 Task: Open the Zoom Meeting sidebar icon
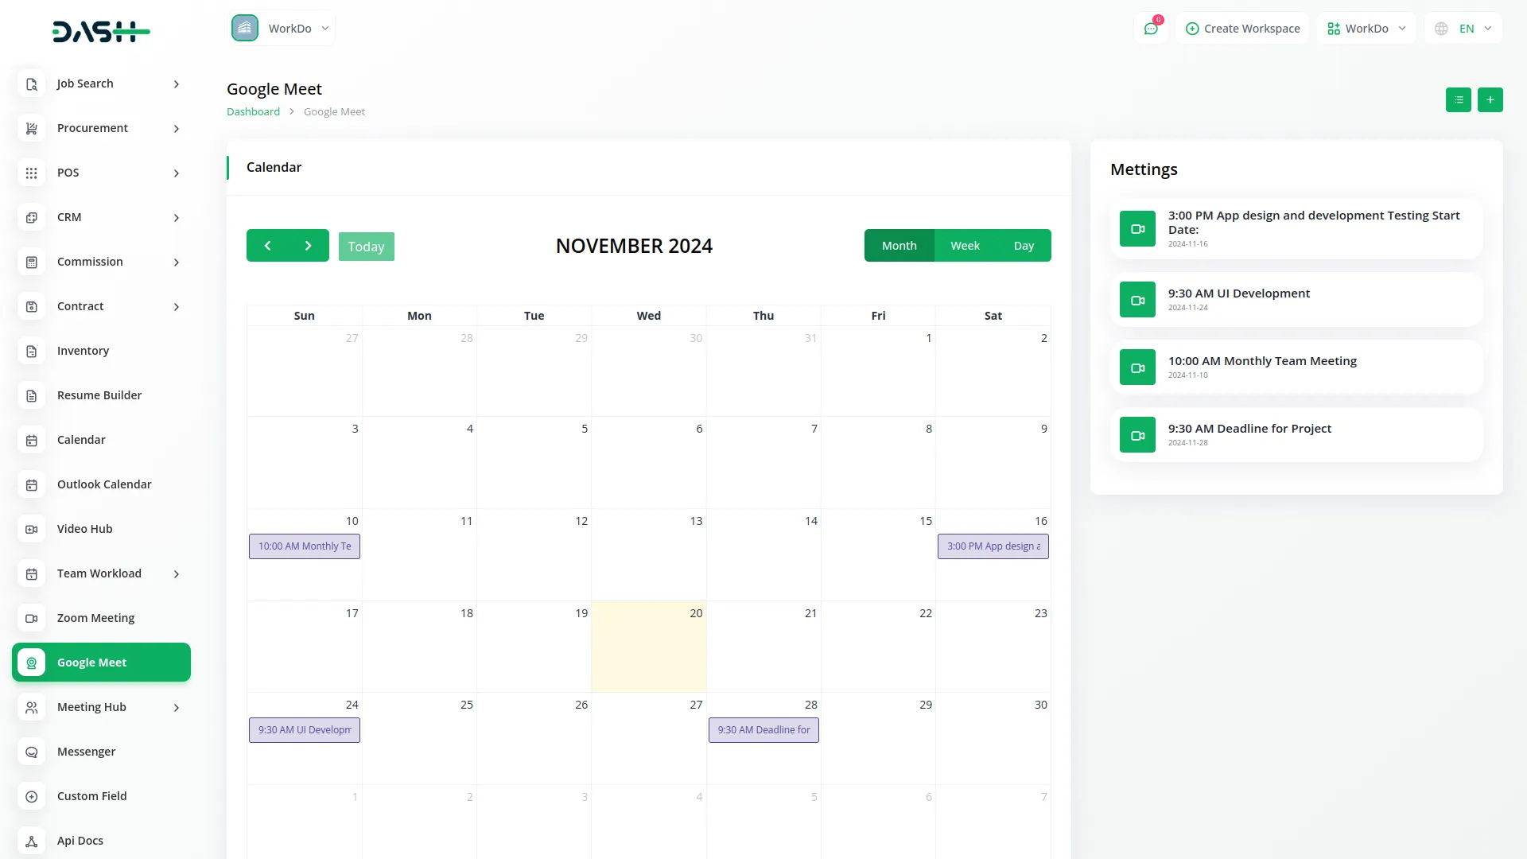[x=32, y=618]
